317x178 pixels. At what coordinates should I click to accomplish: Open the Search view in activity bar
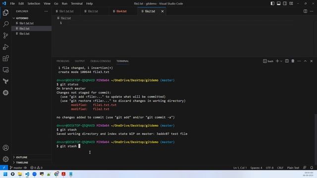click(5, 24)
